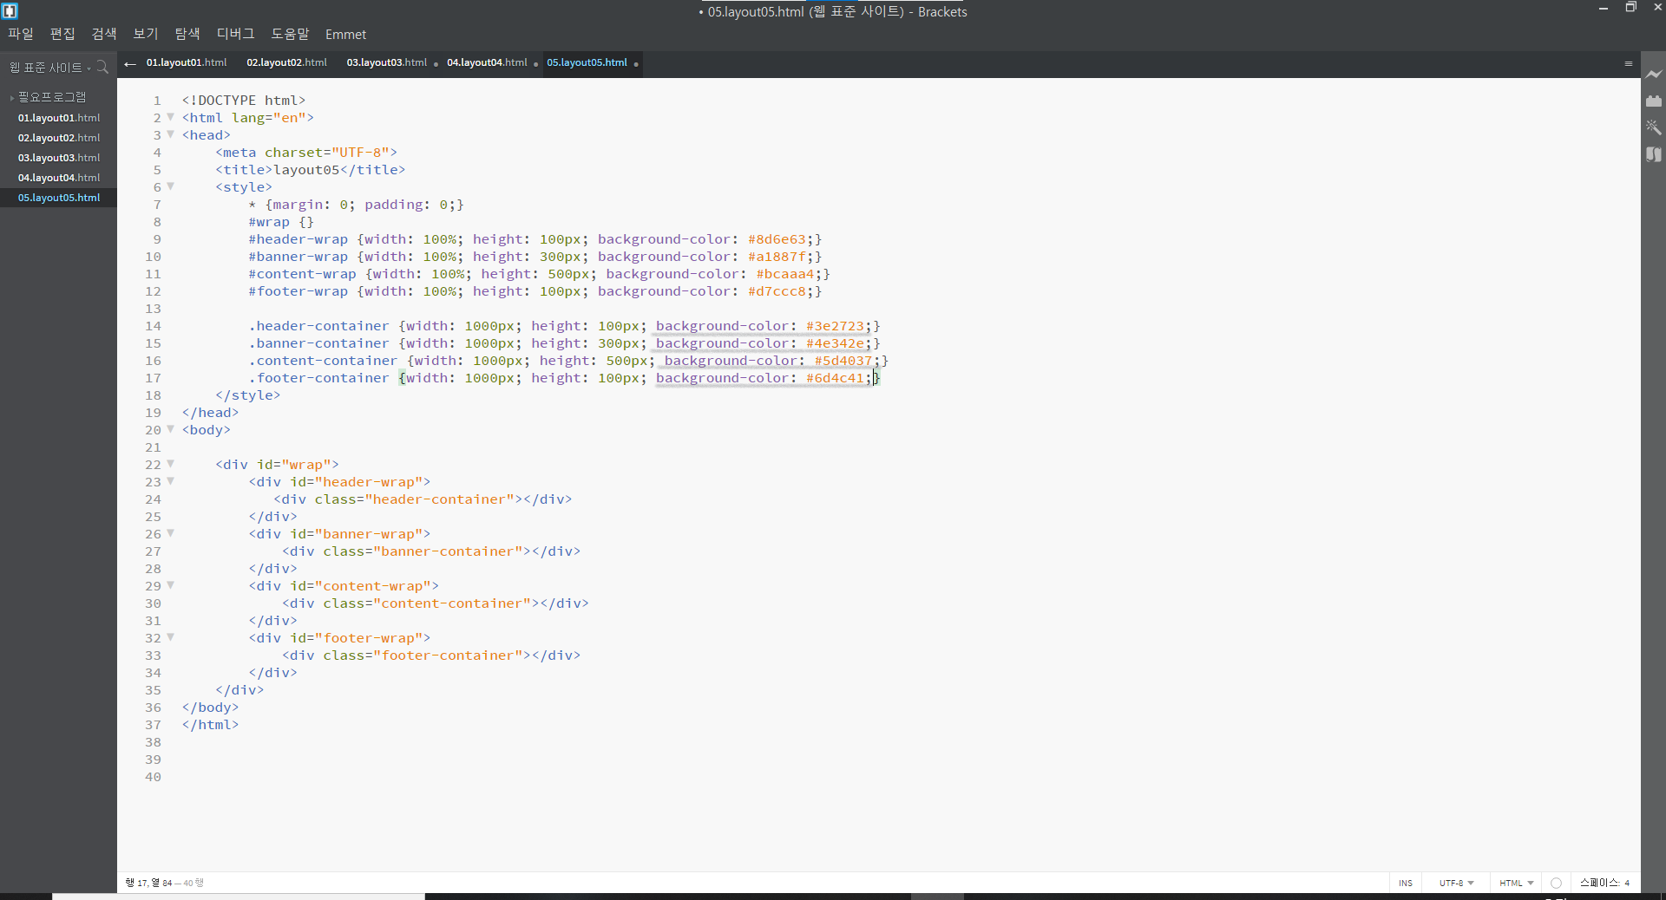Click the #wrap selector on line 8

(x=269, y=222)
